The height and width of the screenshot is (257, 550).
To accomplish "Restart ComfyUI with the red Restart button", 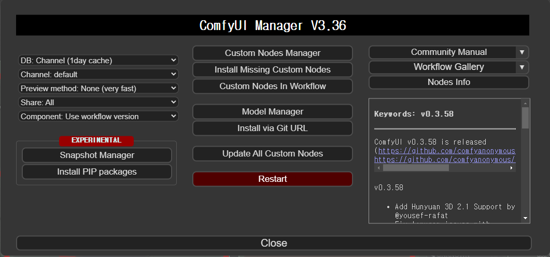I will click(x=273, y=179).
